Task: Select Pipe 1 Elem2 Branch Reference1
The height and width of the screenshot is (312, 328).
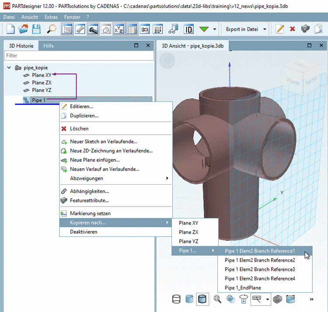Action: tap(265, 251)
